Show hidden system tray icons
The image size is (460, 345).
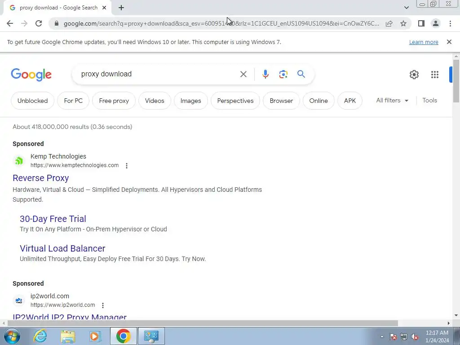[382, 336]
